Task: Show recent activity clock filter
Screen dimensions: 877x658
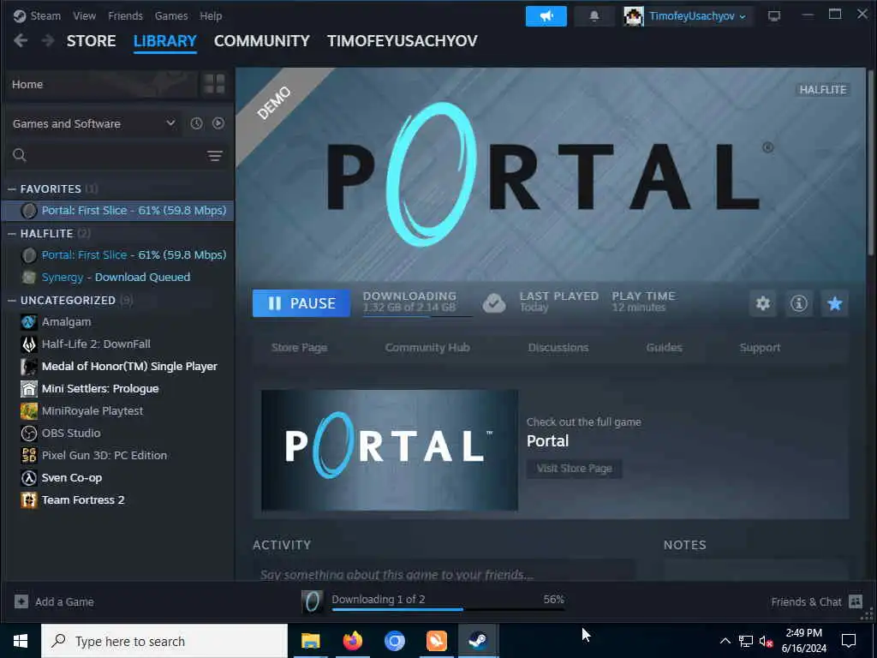Action: coord(196,123)
